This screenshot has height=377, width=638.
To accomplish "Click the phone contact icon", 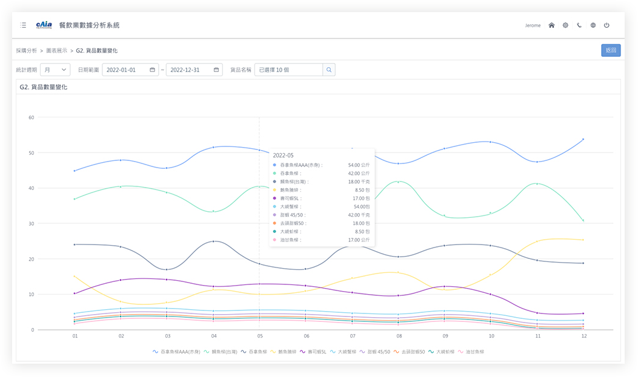I will (x=579, y=25).
